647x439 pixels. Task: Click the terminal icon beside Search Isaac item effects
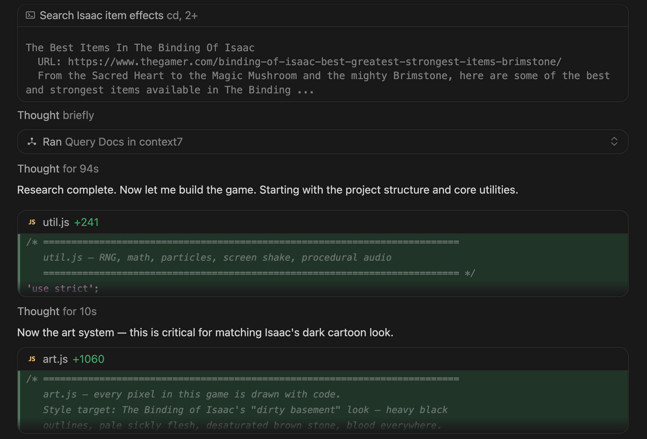(30, 15)
